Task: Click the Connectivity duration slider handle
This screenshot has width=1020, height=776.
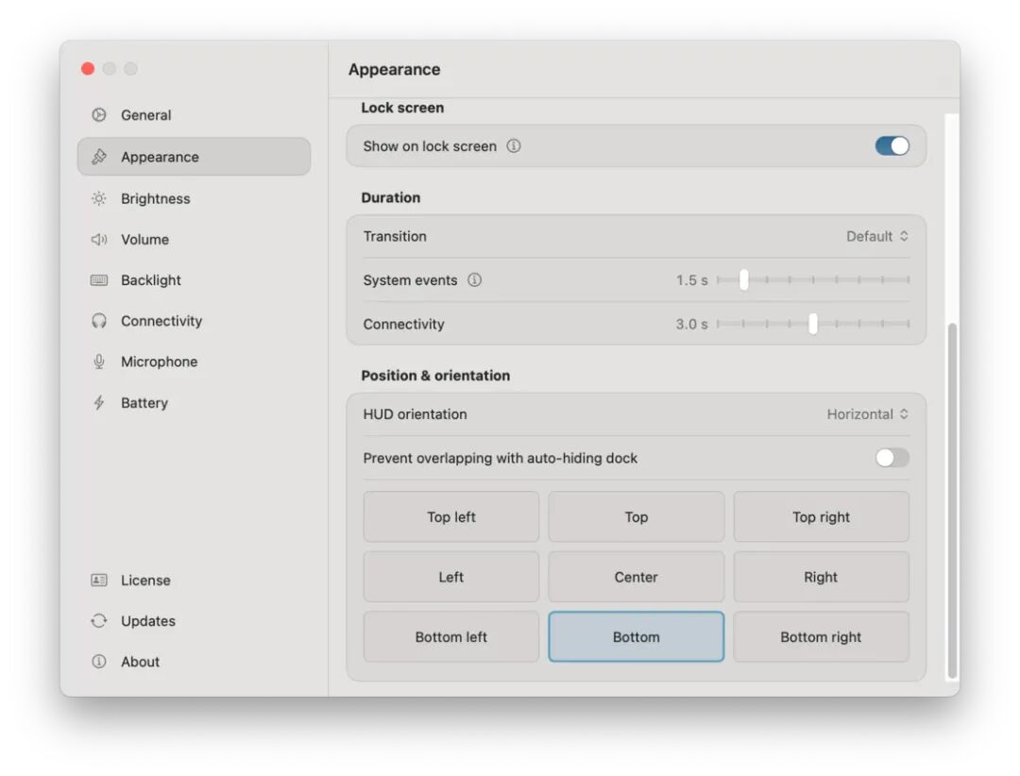Action: 812,324
